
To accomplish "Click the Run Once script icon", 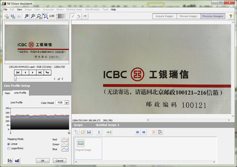I will (x=109, y=132).
